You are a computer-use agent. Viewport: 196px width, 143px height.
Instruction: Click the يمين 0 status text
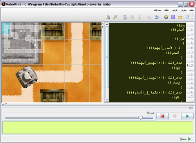coord(183,139)
